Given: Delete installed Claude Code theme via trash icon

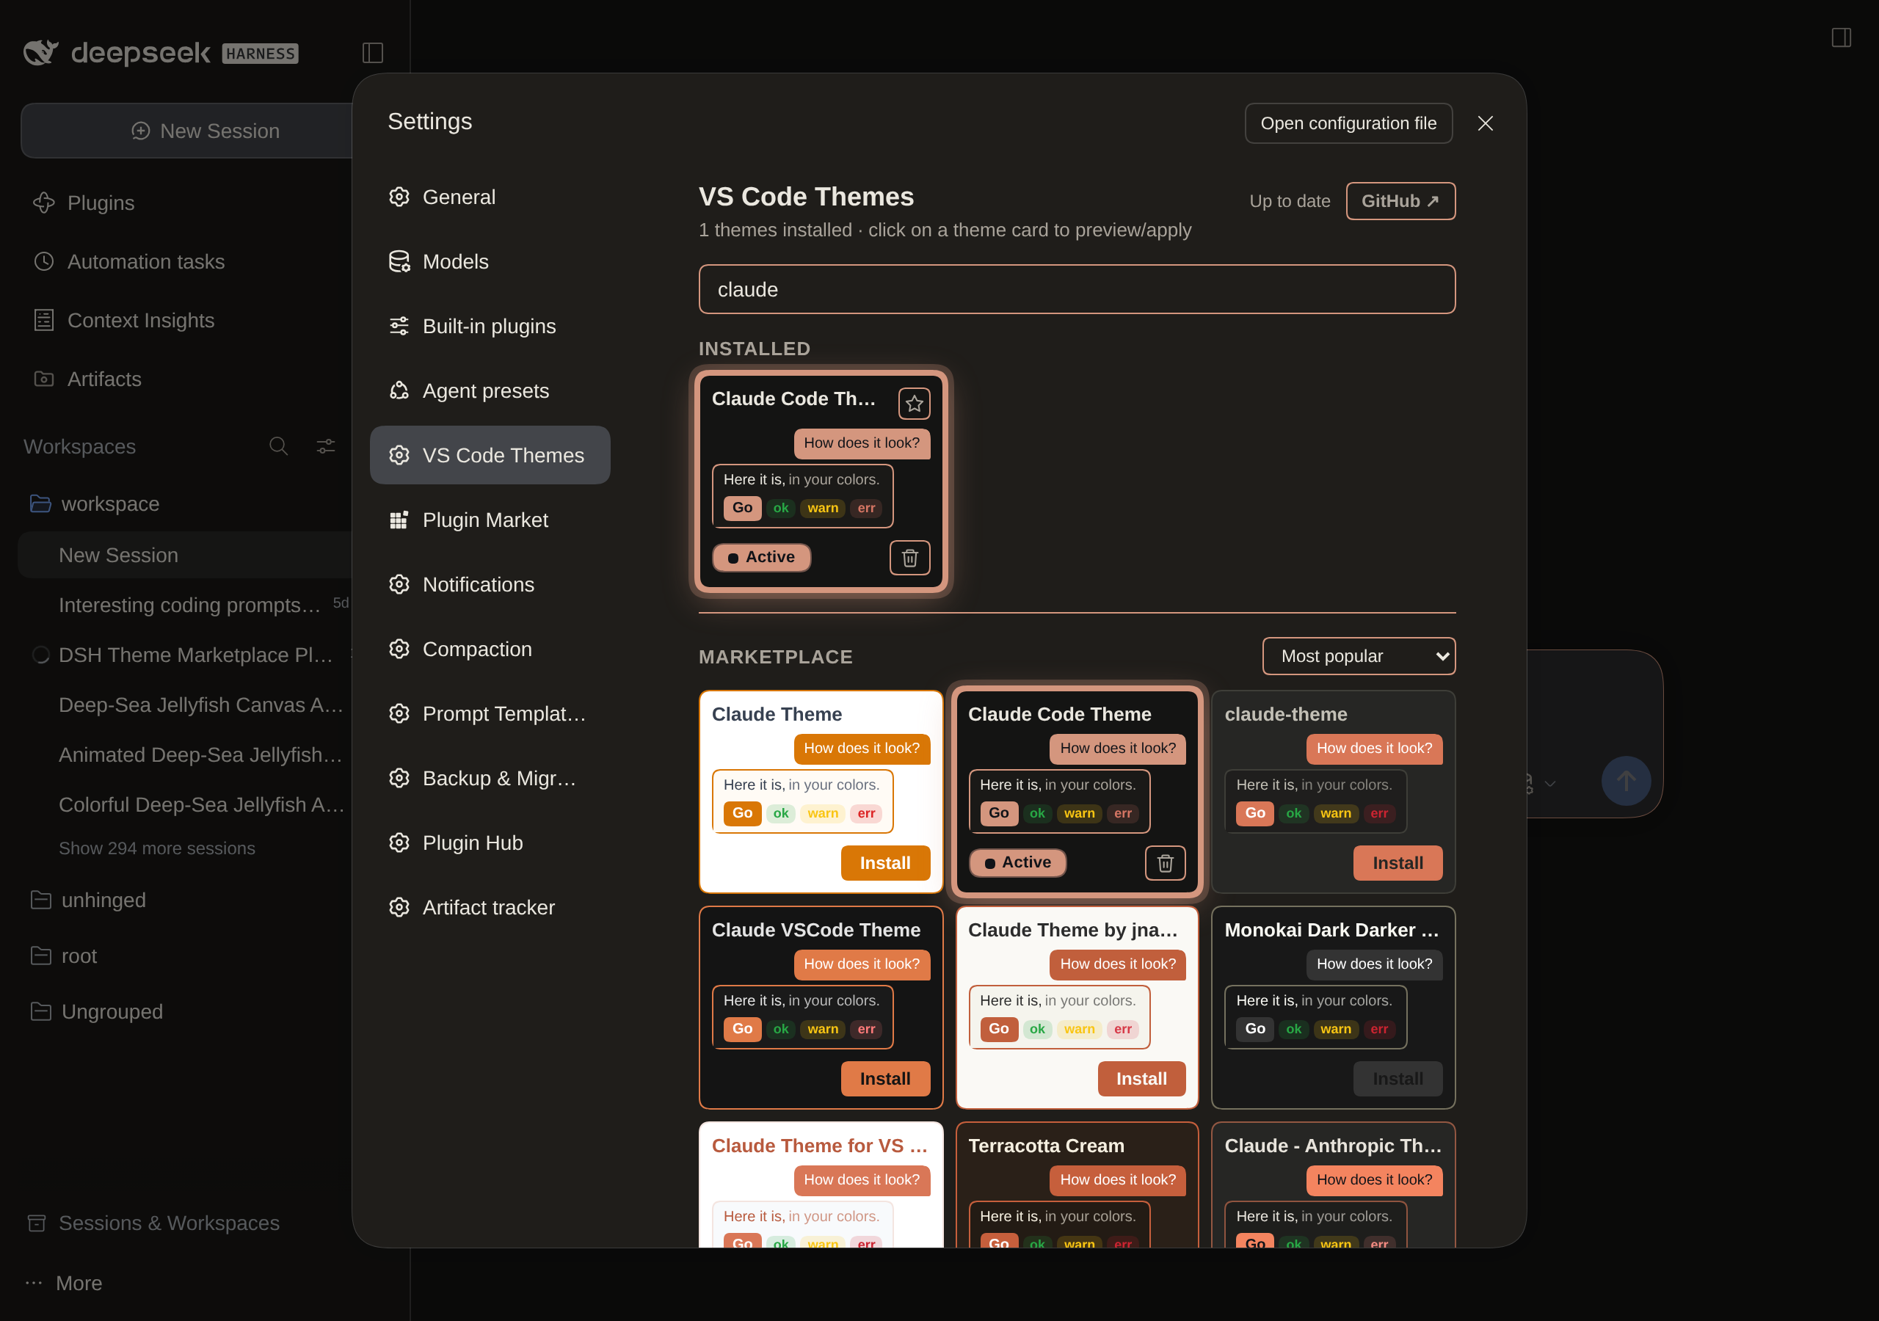Looking at the screenshot, I should point(909,558).
